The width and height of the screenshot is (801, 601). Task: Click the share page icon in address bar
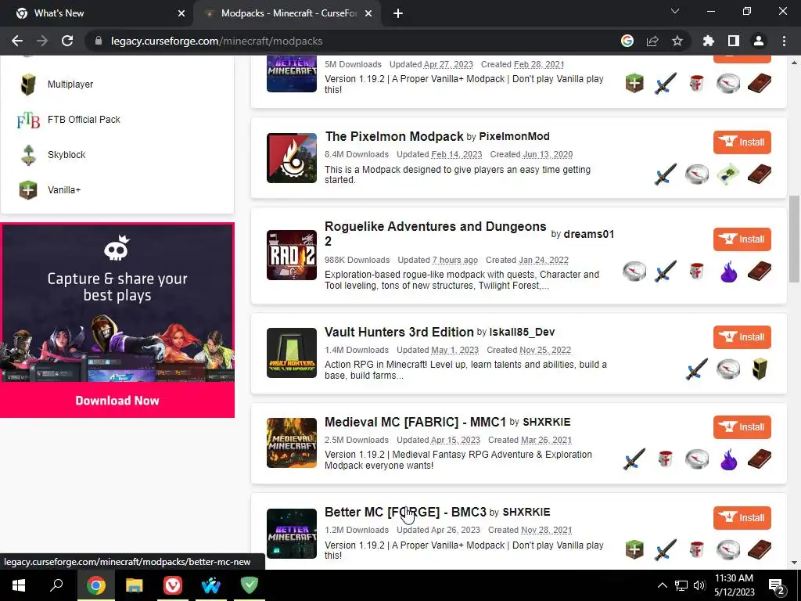(x=652, y=41)
